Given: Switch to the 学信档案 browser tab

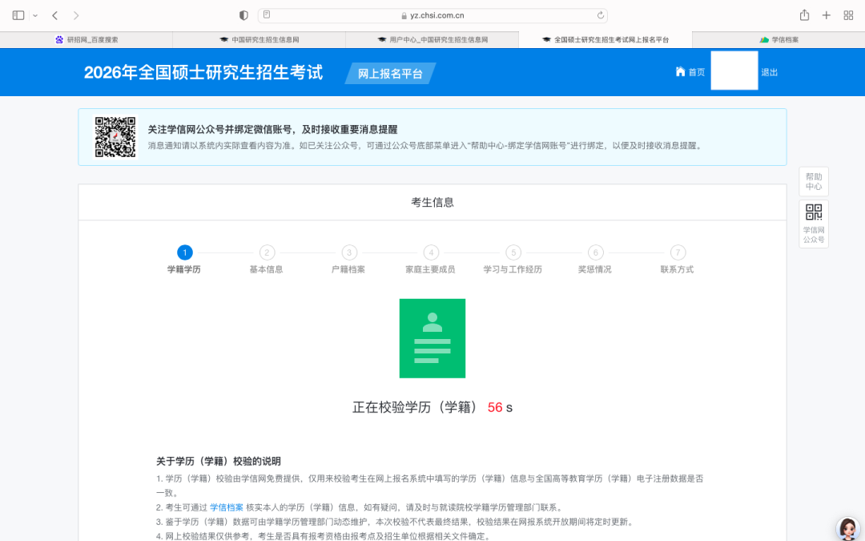Looking at the screenshot, I should point(778,39).
